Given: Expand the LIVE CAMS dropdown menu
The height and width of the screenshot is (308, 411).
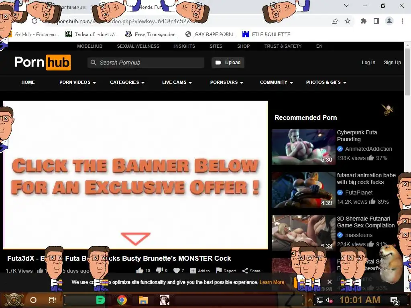Looking at the screenshot, I should 177,82.
